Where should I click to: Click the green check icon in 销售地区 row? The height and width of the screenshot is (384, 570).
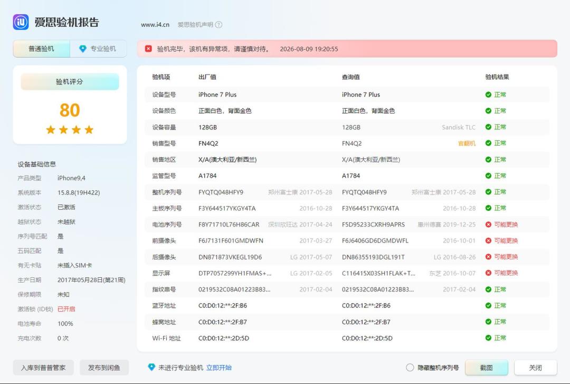tap(488, 160)
